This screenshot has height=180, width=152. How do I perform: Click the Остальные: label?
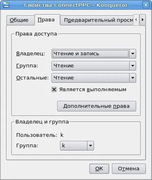tap(32, 78)
